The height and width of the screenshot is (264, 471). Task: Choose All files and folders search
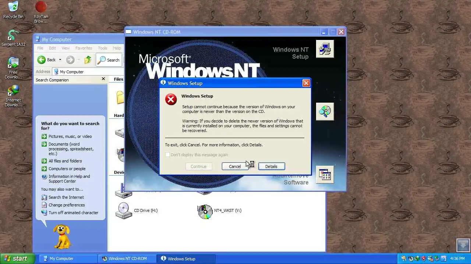point(65,161)
